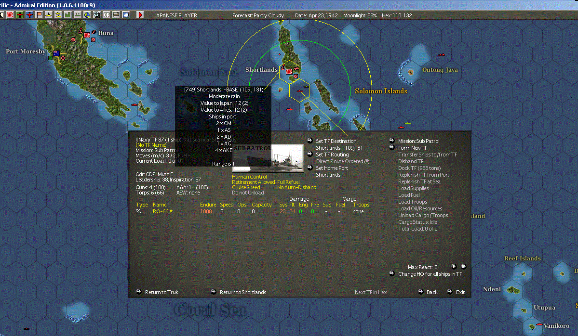Click the ship with up-arrows toolbar icon

tap(78, 15)
